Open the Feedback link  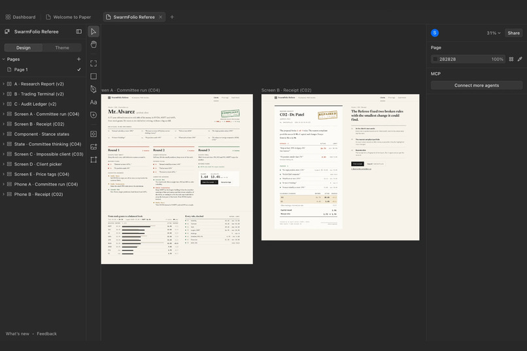[x=46, y=333]
